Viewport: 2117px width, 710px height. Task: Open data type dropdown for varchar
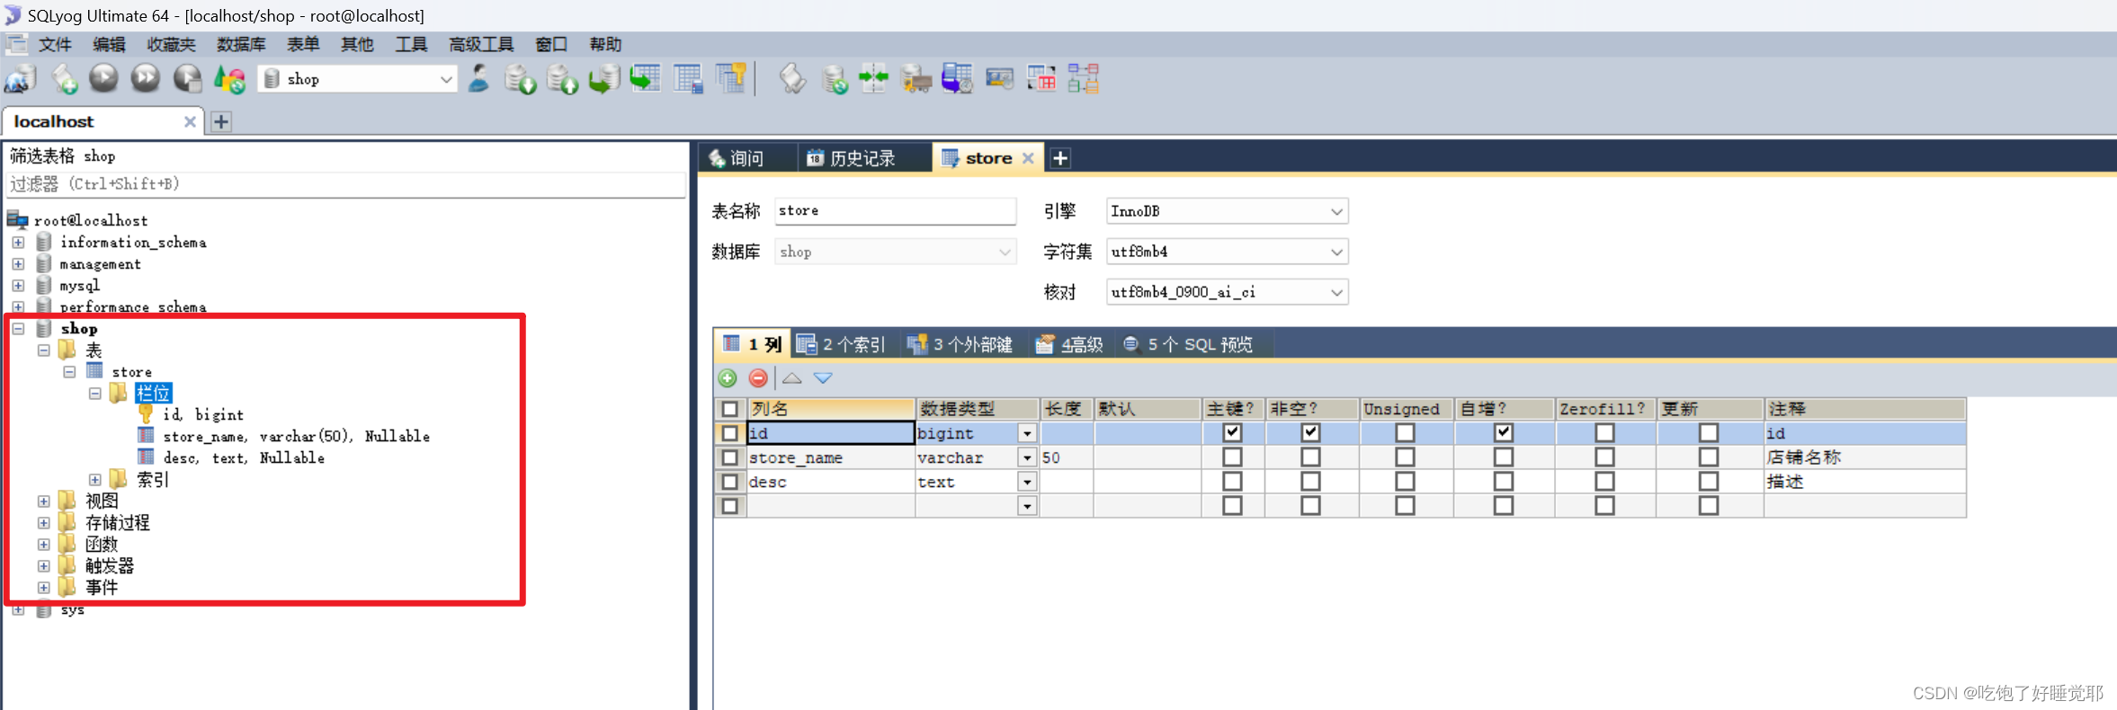coord(1027,457)
